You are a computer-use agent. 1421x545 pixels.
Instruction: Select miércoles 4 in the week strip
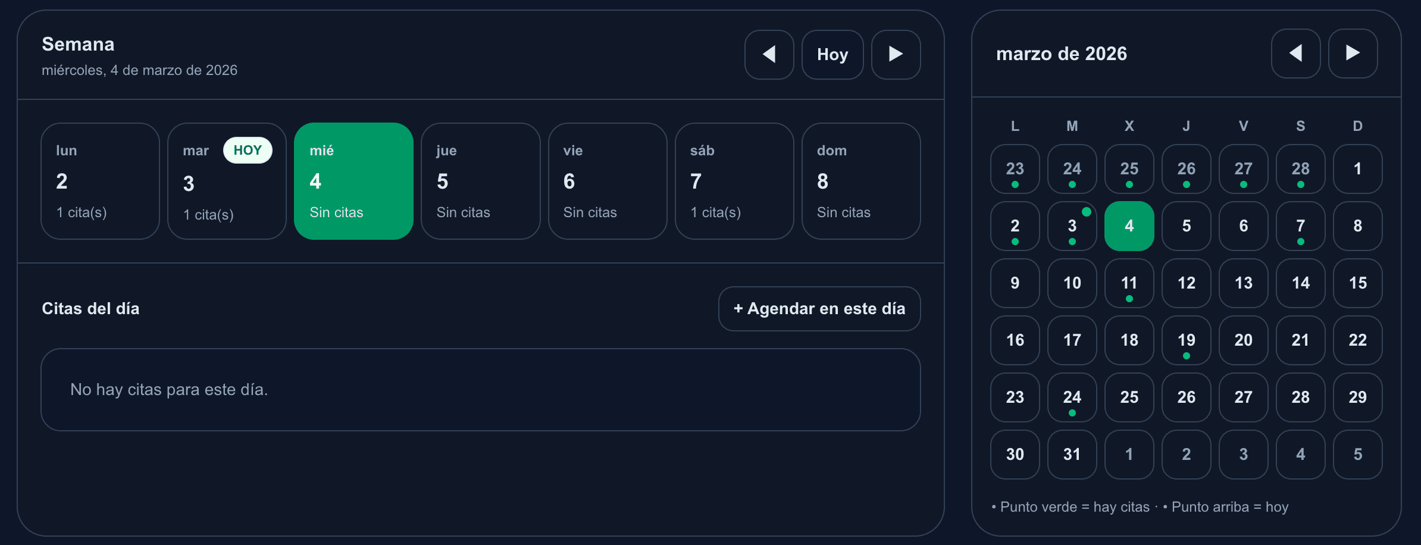[353, 180]
